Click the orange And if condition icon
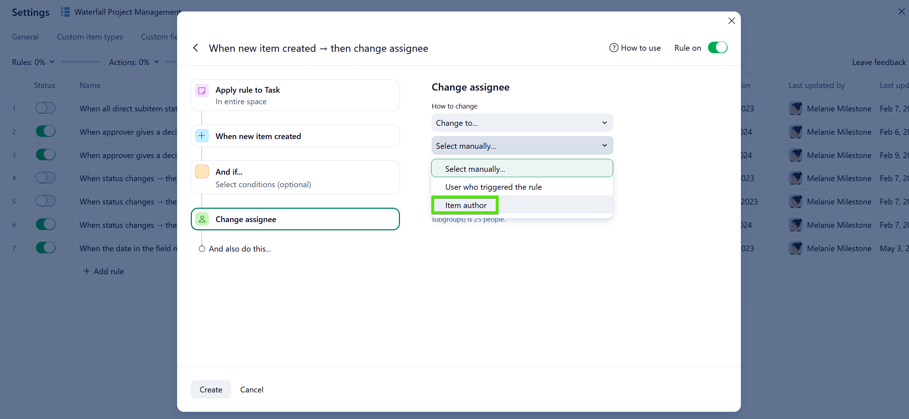909x419 pixels. click(x=202, y=171)
